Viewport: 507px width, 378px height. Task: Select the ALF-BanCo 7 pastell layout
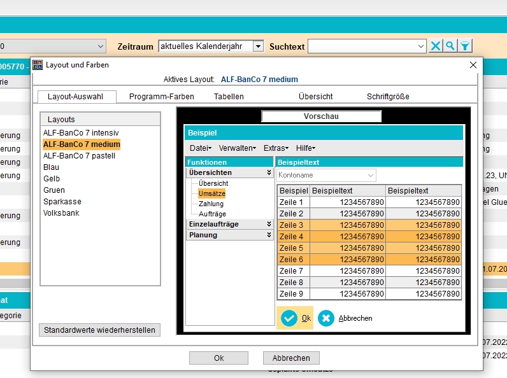point(79,156)
